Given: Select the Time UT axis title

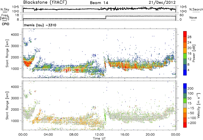Looking at the screenshot, I should [99, 138].
